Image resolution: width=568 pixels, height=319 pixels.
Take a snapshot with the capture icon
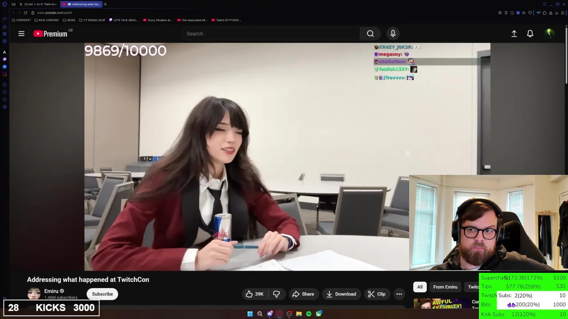click(512, 13)
